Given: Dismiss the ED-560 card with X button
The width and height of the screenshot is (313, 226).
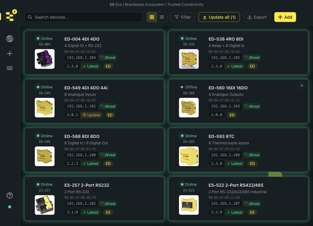Looking at the screenshot, I should [302, 86].
